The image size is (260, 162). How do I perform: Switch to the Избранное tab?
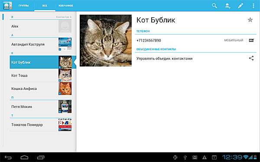click(x=66, y=6)
